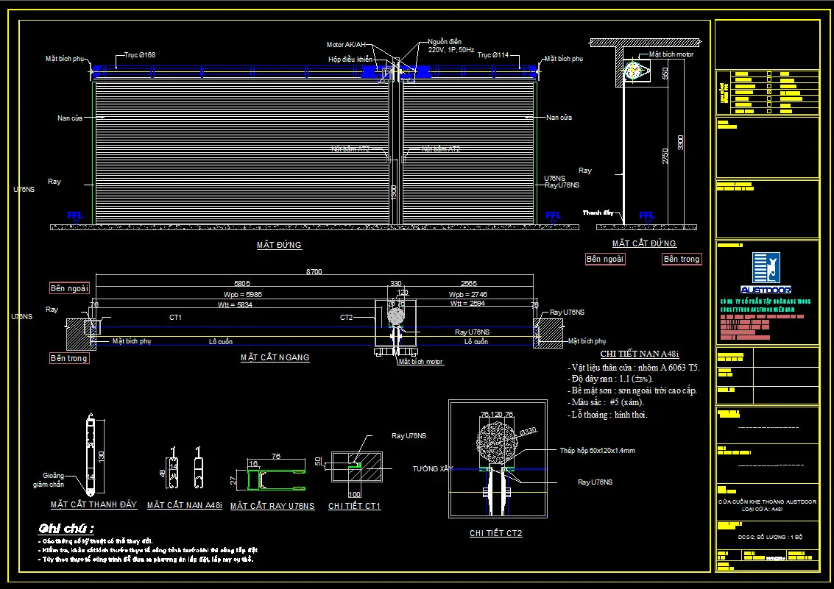Click the 'TƯỜNG XÂY' label
834x589 pixels.
click(432, 468)
